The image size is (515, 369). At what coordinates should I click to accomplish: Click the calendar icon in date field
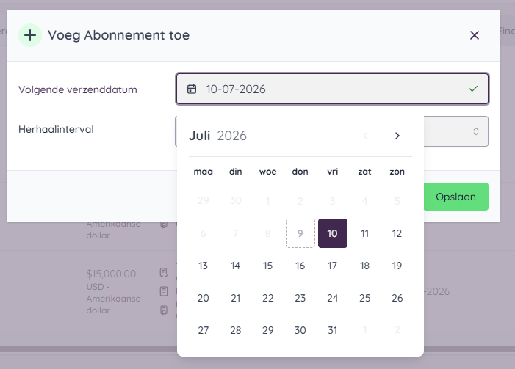(192, 89)
